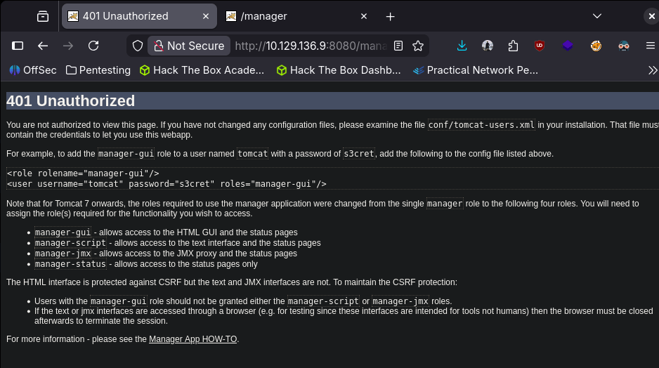Viewport: 659px width, 368px height.
Task: Open the Firefox application hamburger menu
Action: (x=651, y=46)
